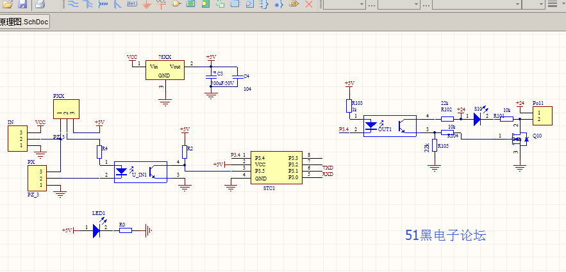Click the ellipsis button after first combo box

pos(371,4)
